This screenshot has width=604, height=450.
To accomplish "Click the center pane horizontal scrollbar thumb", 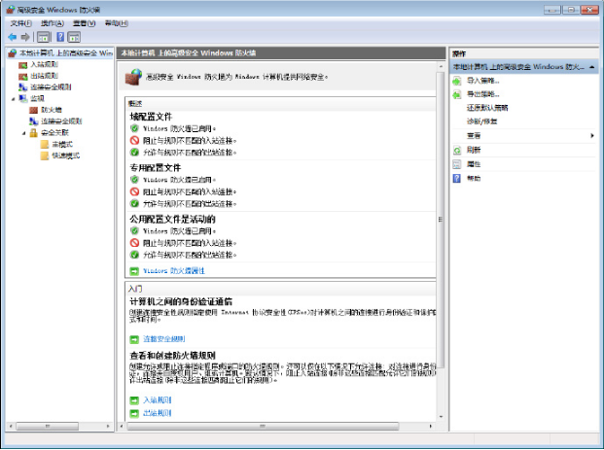I will [263, 426].
